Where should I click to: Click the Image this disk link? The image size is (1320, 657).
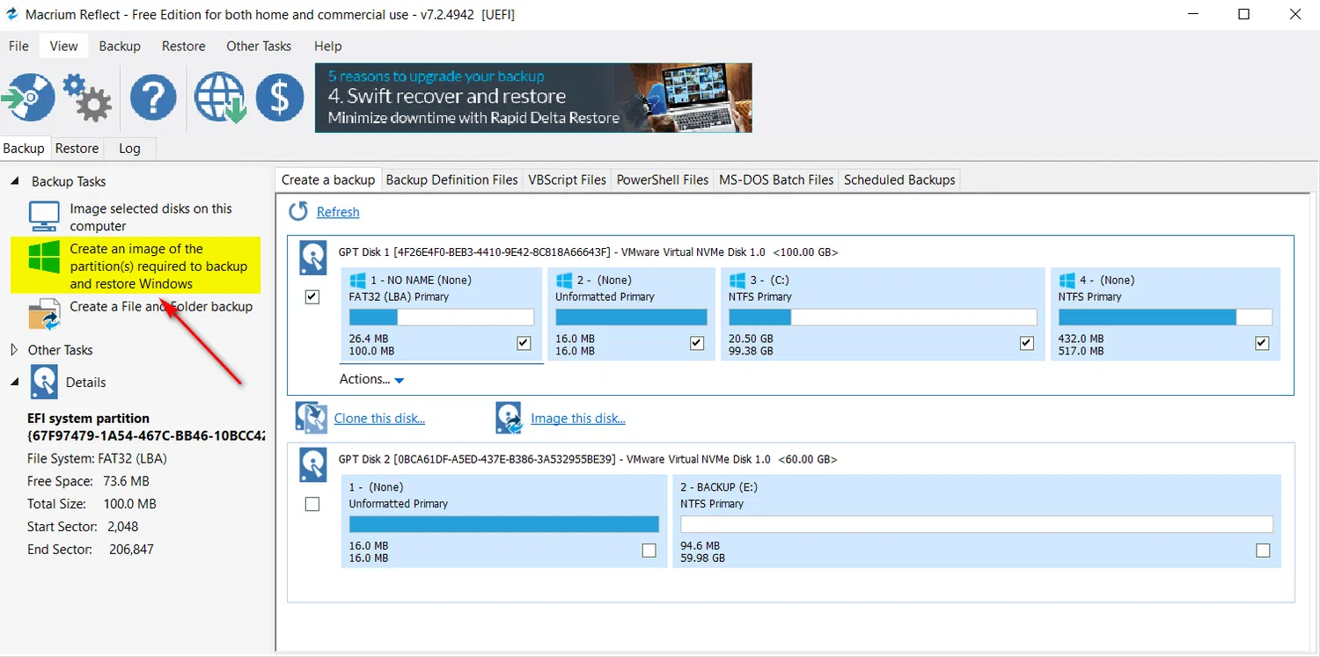point(577,419)
